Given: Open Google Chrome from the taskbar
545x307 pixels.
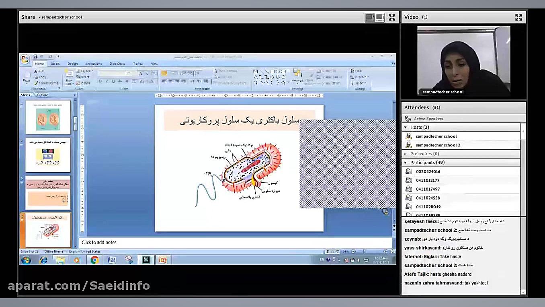Looking at the screenshot, I should 94,260.
